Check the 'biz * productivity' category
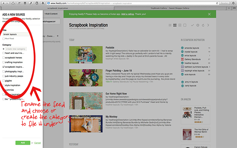The height and width of the screenshot is (148, 237). point(3,99)
